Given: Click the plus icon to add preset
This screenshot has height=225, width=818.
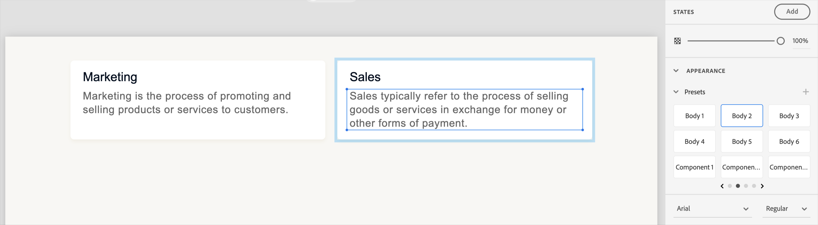Looking at the screenshot, I should point(806,92).
